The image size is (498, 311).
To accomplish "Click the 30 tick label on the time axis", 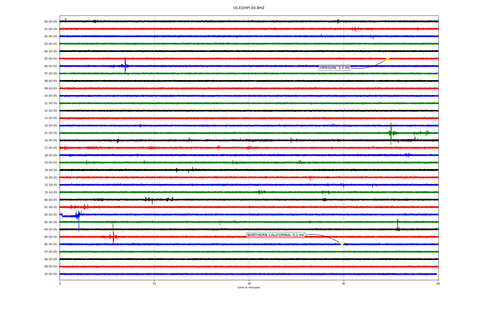I will (249, 284).
